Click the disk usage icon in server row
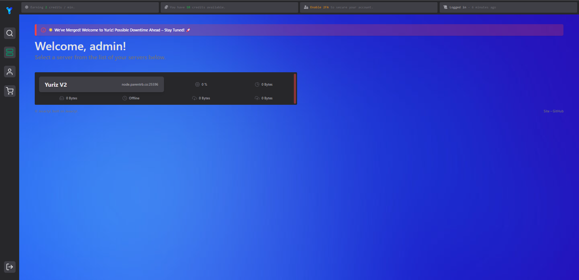579x280 pixels. [62, 98]
